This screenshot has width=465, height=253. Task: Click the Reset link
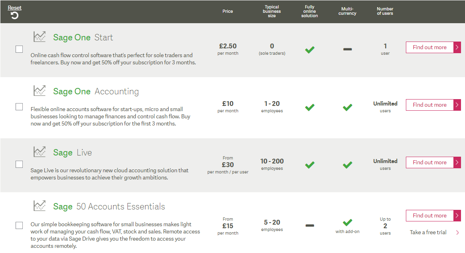14,8
